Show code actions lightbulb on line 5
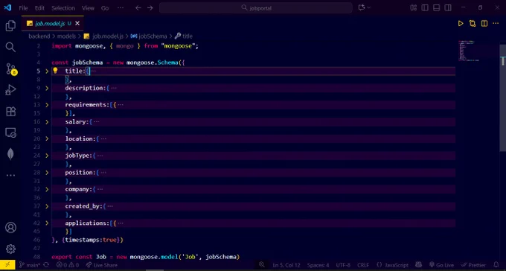506x271 pixels. coord(55,71)
